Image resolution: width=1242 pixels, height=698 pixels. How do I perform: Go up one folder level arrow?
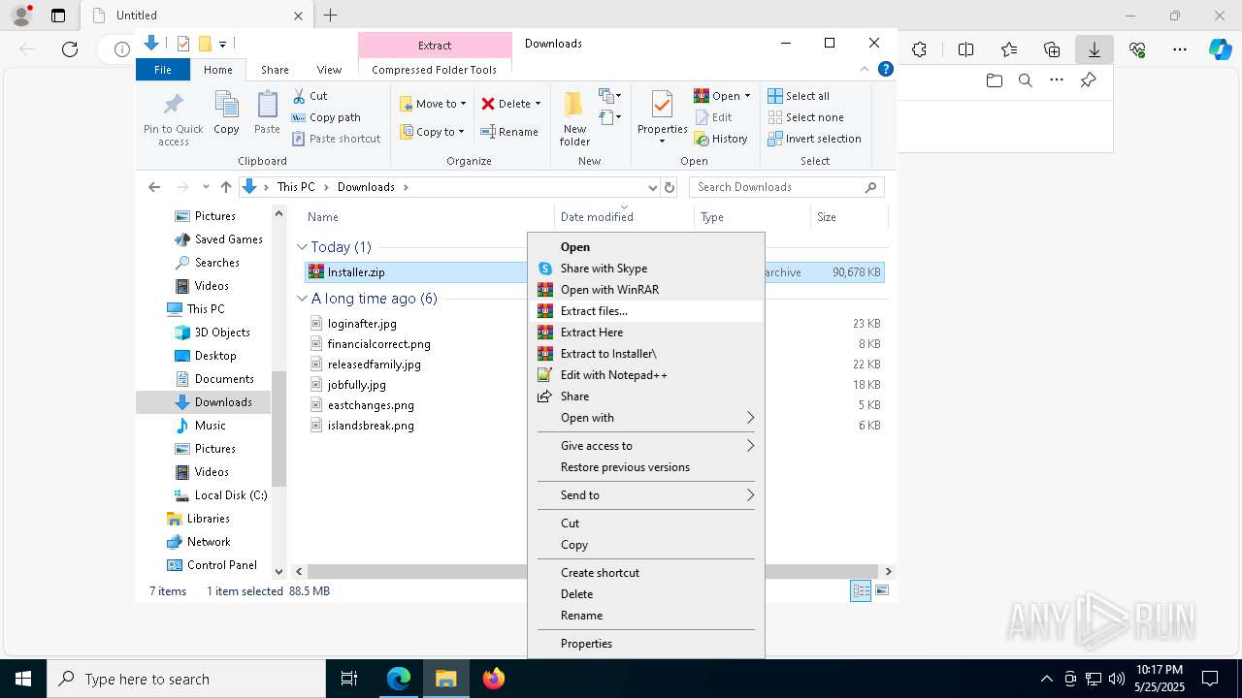coord(226,187)
